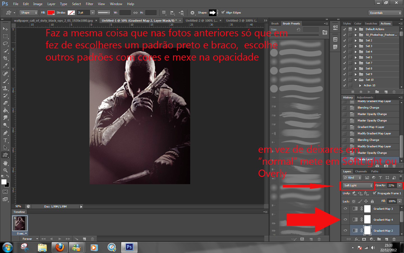This screenshot has width=404, height=253.
Task: Select the Path Selection tool
Action: click(5, 148)
